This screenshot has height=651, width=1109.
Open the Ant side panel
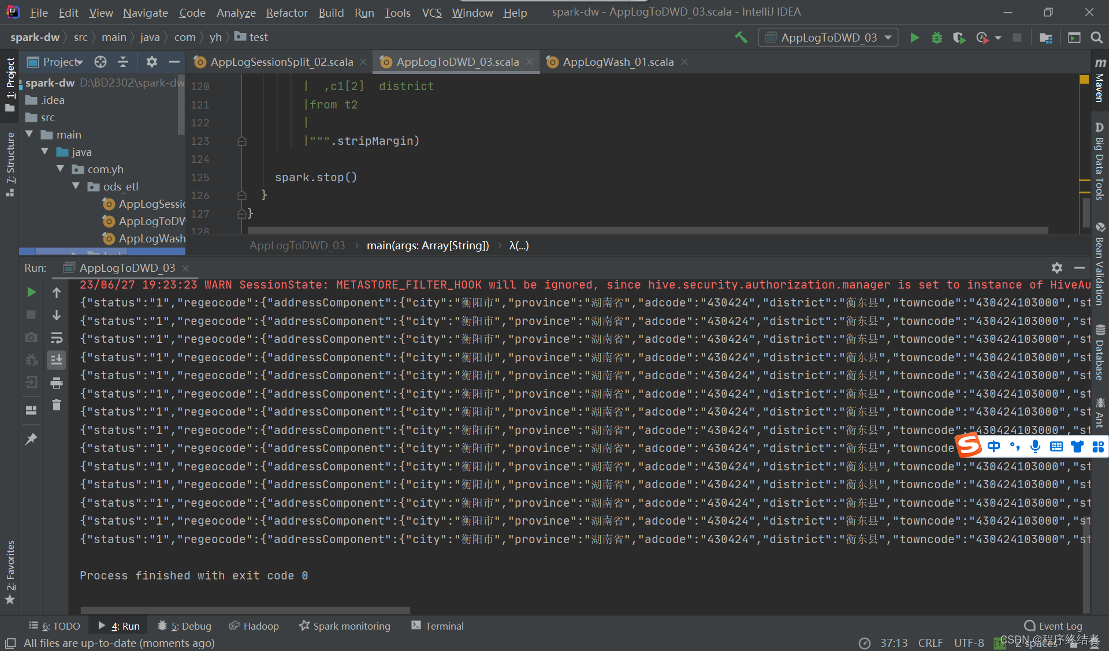[1100, 413]
